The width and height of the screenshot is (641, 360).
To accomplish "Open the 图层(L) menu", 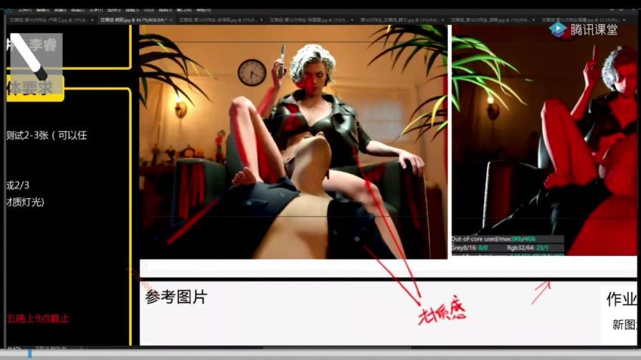I will 77,10.
